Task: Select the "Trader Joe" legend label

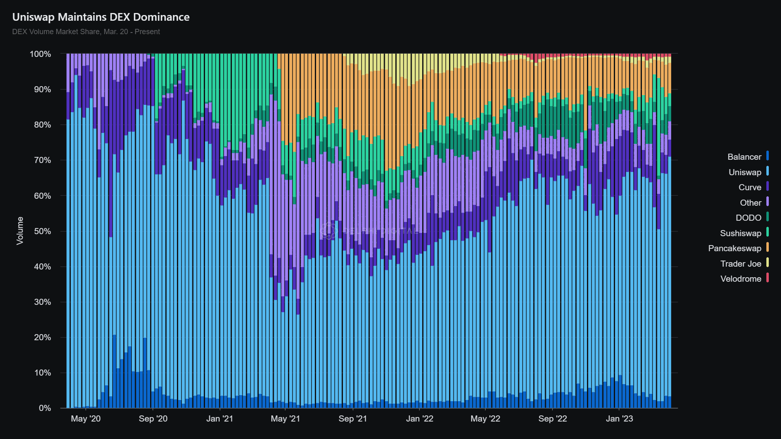Action: point(741,264)
